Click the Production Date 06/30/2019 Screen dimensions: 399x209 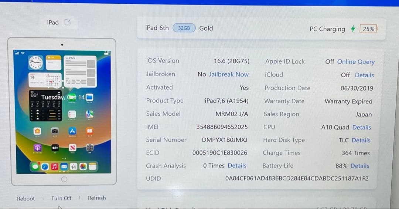357,88
